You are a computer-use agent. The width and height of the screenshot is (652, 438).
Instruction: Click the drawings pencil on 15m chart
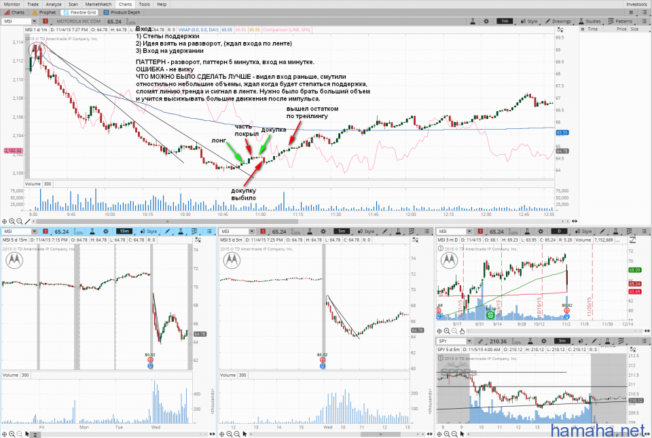[168, 232]
